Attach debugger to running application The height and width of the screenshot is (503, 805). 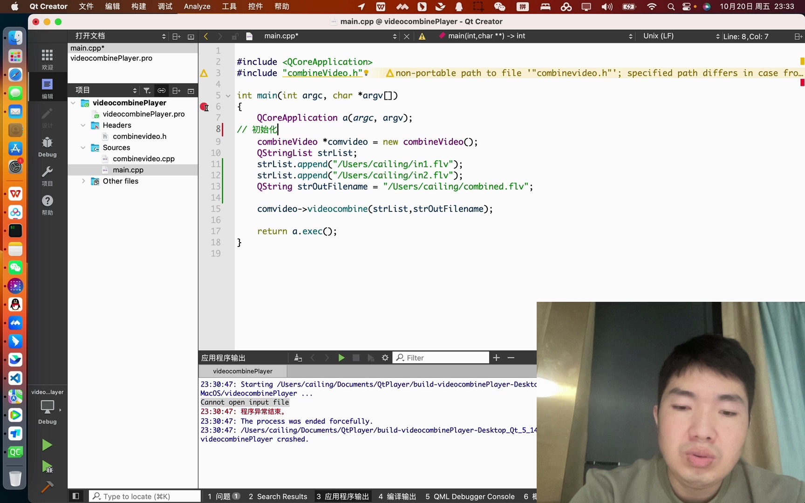pyautogui.click(x=371, y=358)
